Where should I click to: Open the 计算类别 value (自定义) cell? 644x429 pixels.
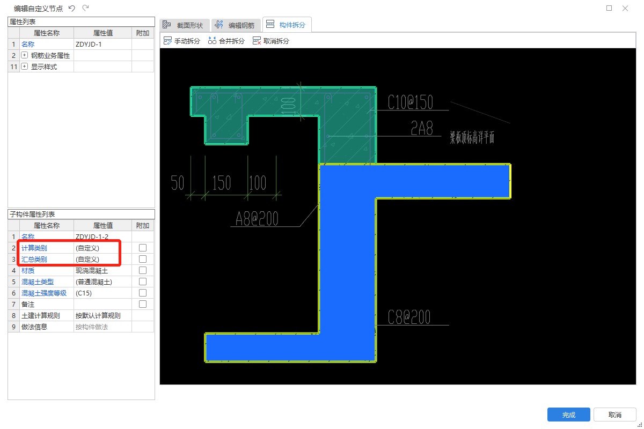(x=103, y=248)
